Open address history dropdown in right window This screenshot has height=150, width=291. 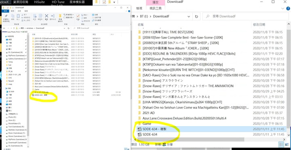189,16
